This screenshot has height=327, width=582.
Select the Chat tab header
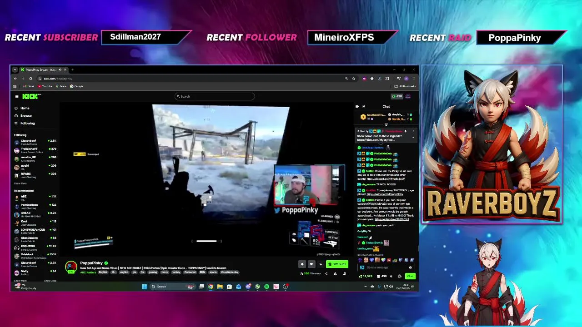pos(386,106)
